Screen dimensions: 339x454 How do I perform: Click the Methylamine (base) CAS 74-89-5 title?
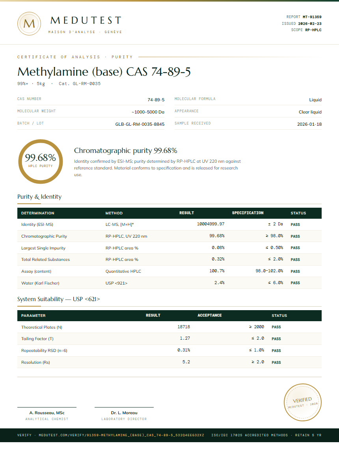click(x=104, y=71)
